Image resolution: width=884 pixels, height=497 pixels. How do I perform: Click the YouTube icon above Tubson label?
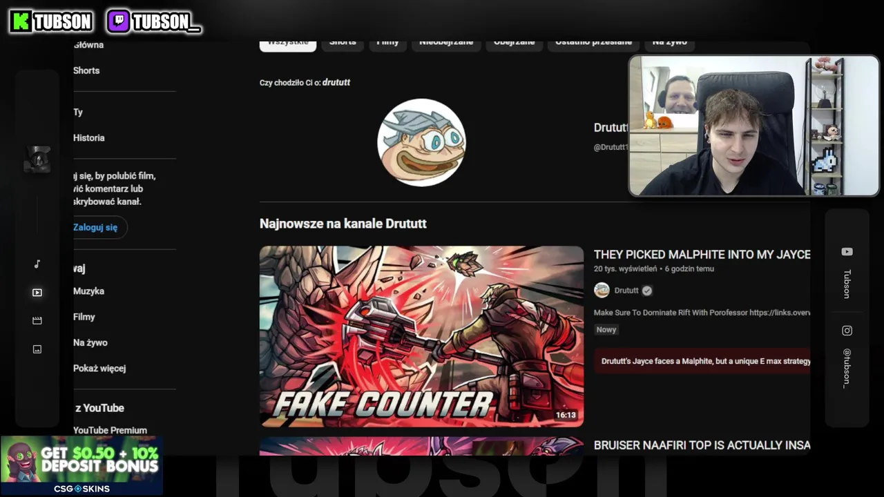click(847, 252)
